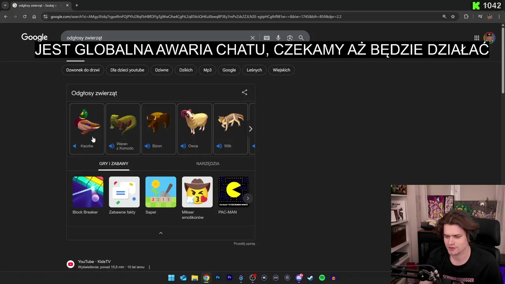Play the Kaczka duck sound
Viewport: 505px width, 284px height.
point(87,129)
